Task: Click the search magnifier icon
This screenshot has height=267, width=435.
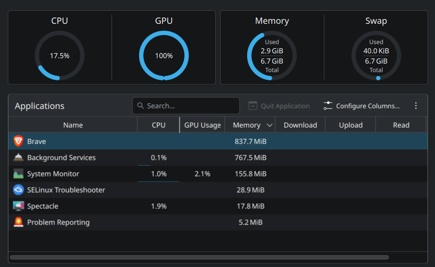Action: click(x=140, y=106)
